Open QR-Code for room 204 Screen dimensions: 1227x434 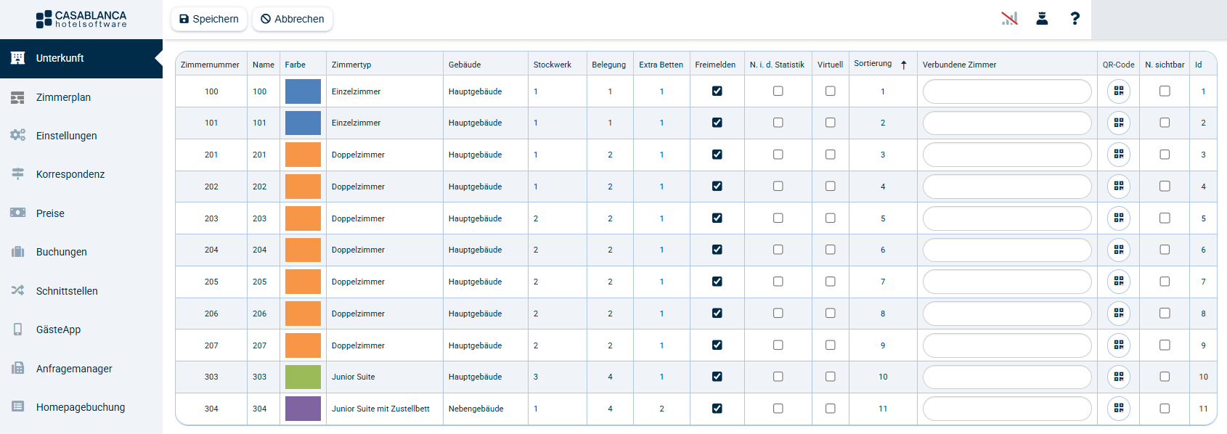coord(1118,250)
